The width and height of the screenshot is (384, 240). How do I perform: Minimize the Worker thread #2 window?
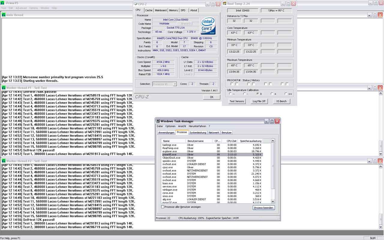(370, 161)
